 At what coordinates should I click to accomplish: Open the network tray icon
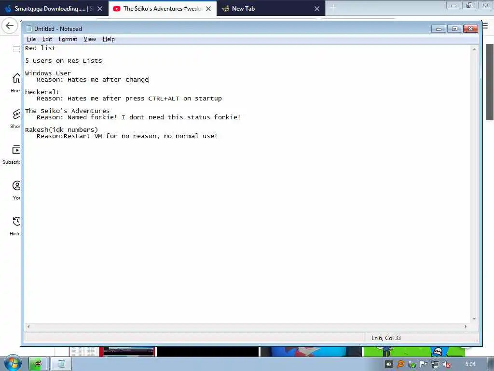pyautogui.click(x=435, y=365)
